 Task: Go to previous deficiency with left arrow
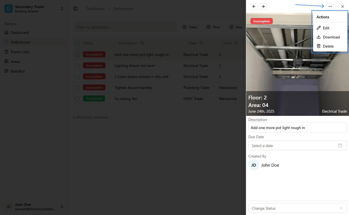(254, 6)
